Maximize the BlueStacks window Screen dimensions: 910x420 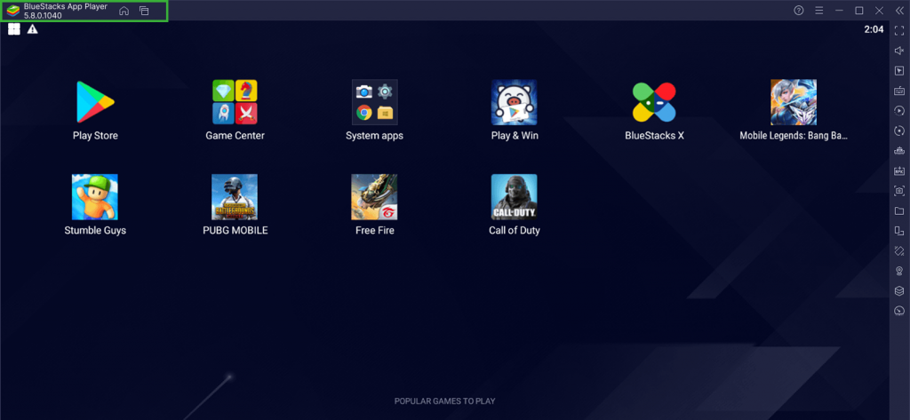click(x=859, y=11)
